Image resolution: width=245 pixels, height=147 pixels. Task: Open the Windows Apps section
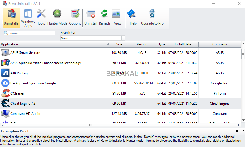tap(28, 18)
